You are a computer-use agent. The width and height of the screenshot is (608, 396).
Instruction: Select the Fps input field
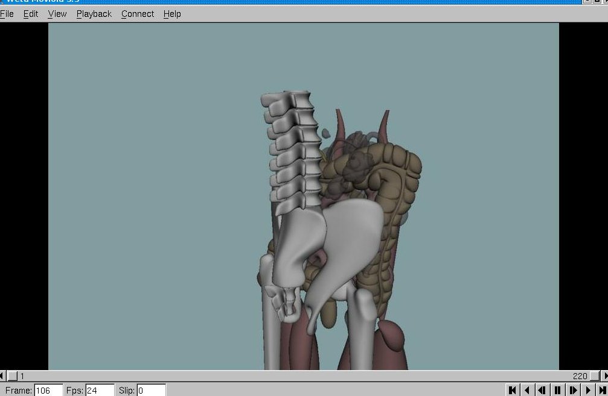point(99,391)
